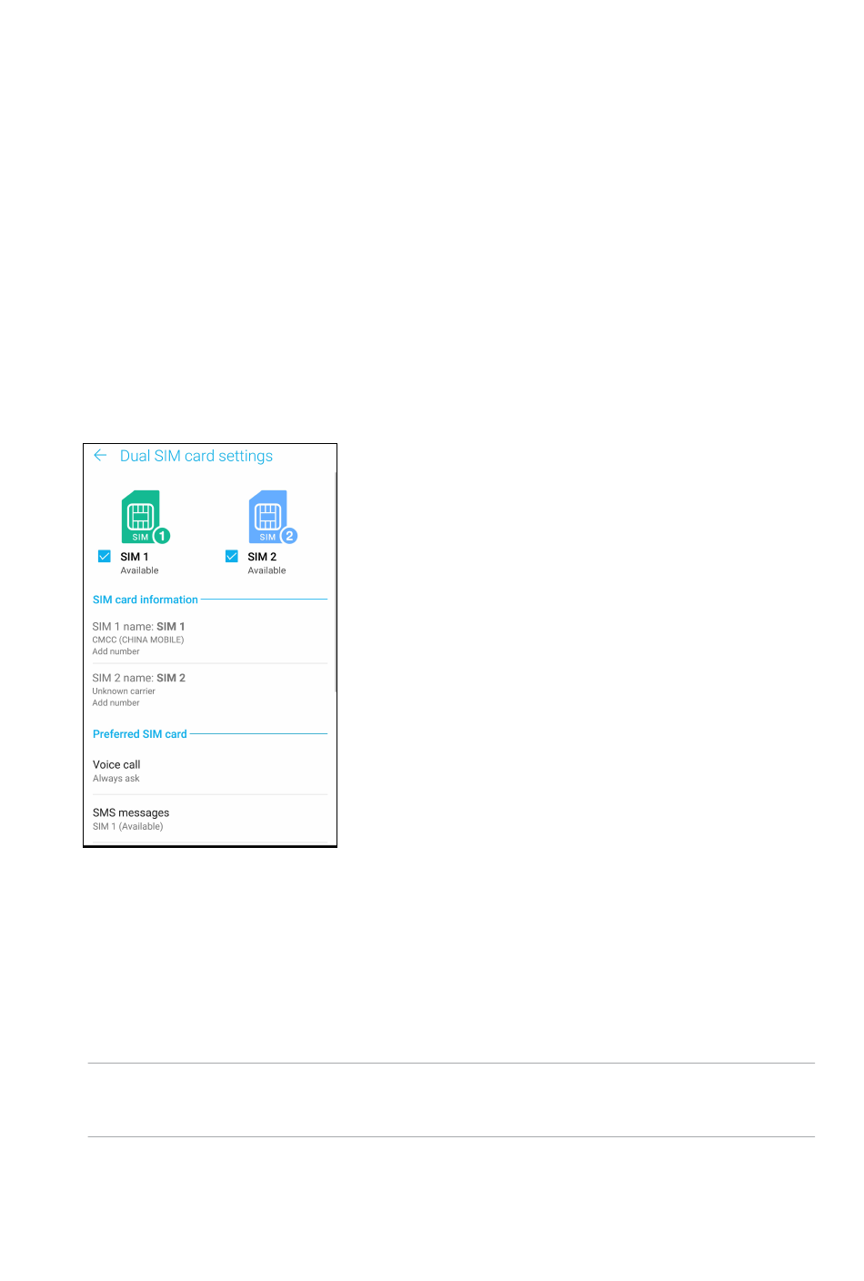
Task: Tap the "CMCC (CHINA MOBILE)" carrier text
Action: (x=138, y=640)
